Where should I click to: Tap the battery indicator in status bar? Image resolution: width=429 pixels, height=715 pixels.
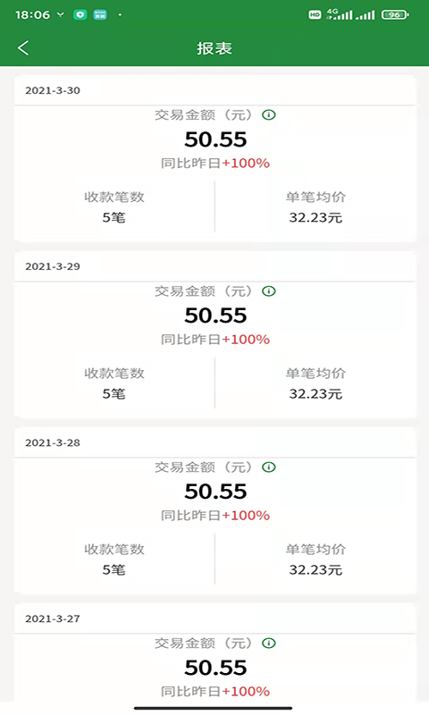point(395,15)
